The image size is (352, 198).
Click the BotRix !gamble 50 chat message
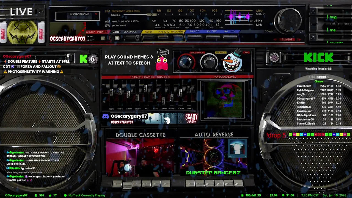click(21, 168)
